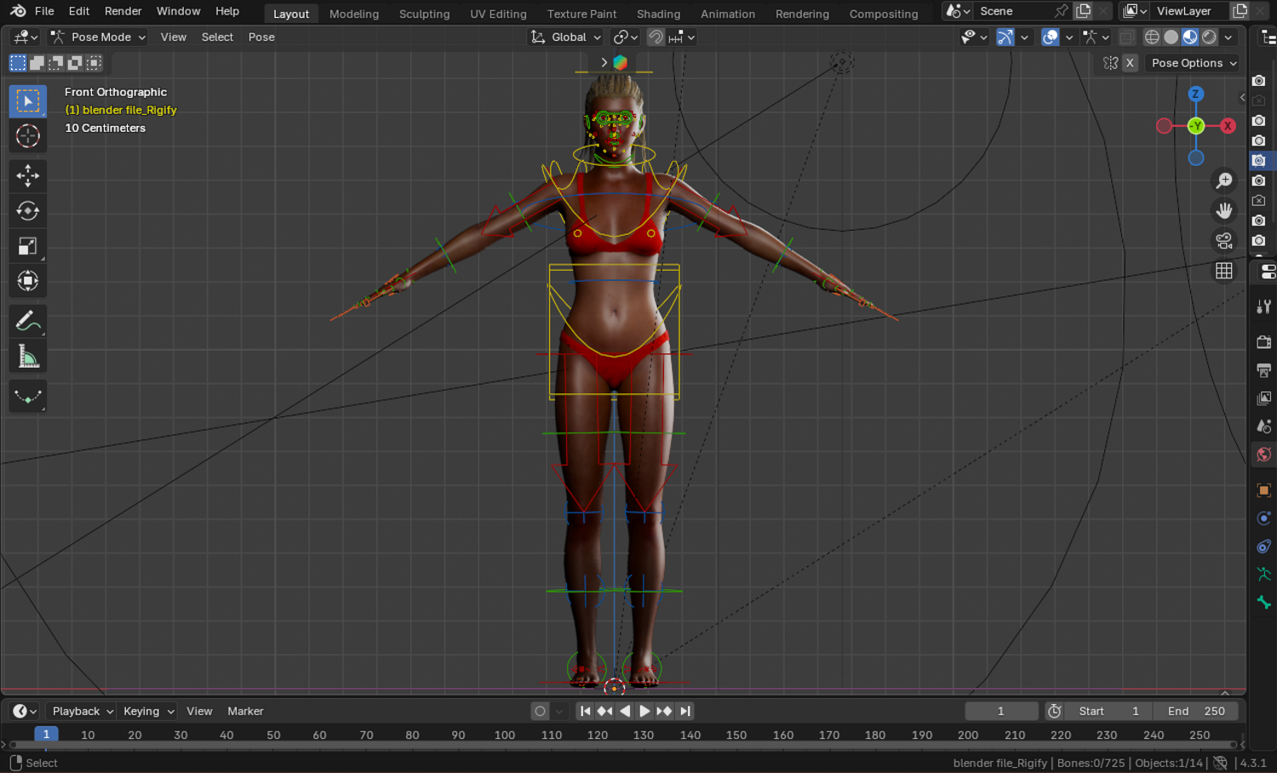Viewport: 1277px width, 773px height.
Task: Open viewport visibility and selectability dropdown
Action: click(974, 37)
